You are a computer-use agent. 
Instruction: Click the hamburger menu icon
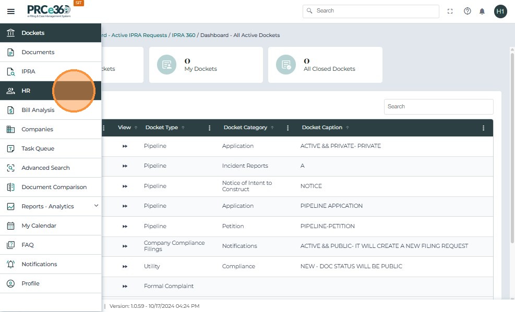11,11
